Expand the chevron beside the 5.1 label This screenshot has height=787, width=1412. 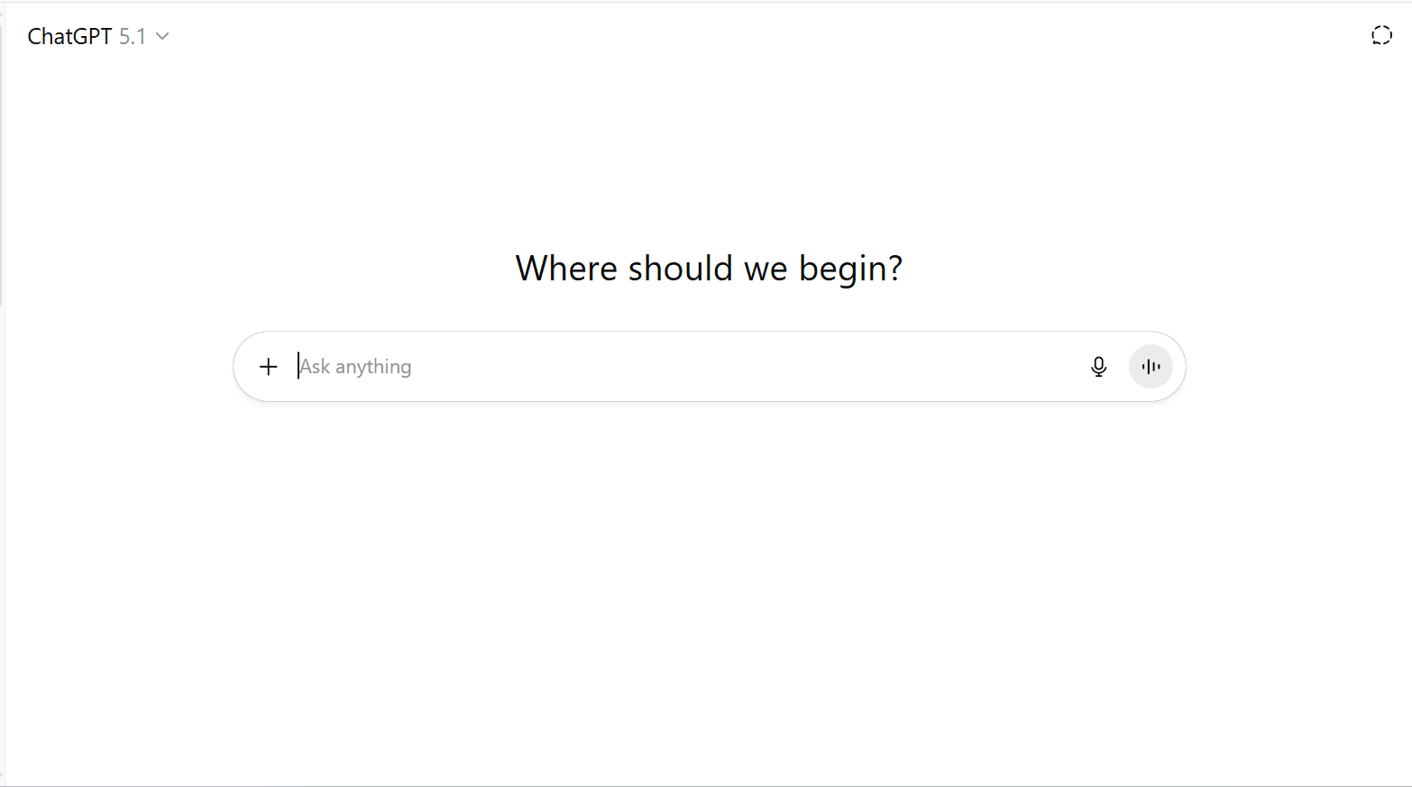pos(162,36)
